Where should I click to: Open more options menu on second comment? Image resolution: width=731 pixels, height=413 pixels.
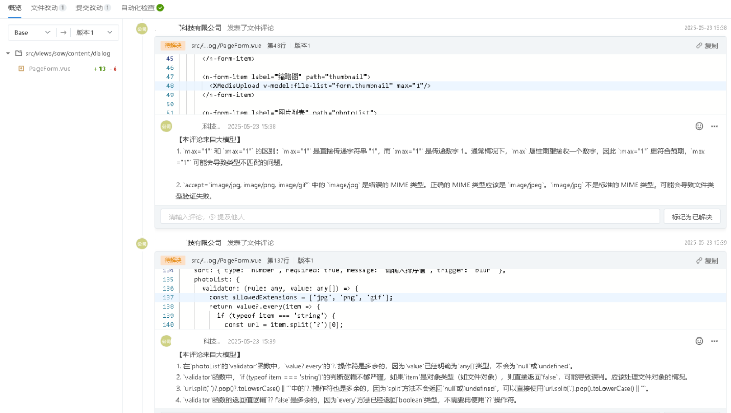tap(714, 341)
